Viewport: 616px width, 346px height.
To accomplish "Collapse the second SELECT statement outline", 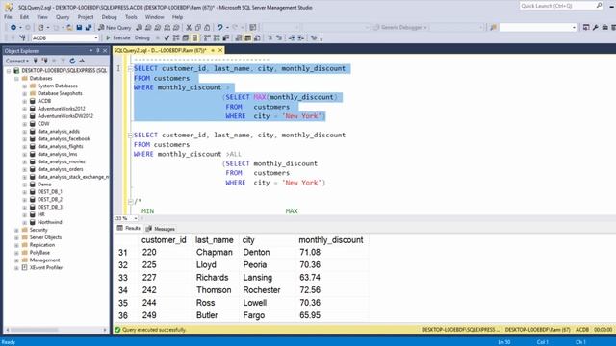I will pos(130,135).
